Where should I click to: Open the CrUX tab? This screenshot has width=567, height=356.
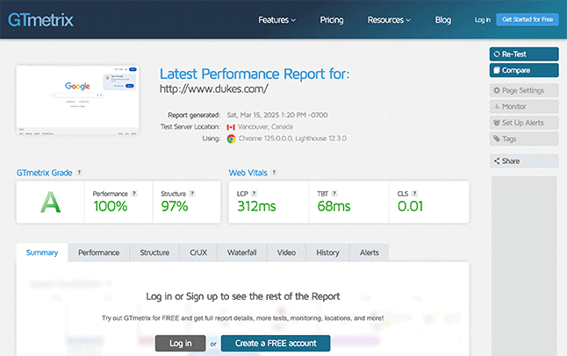coord(198,253)
